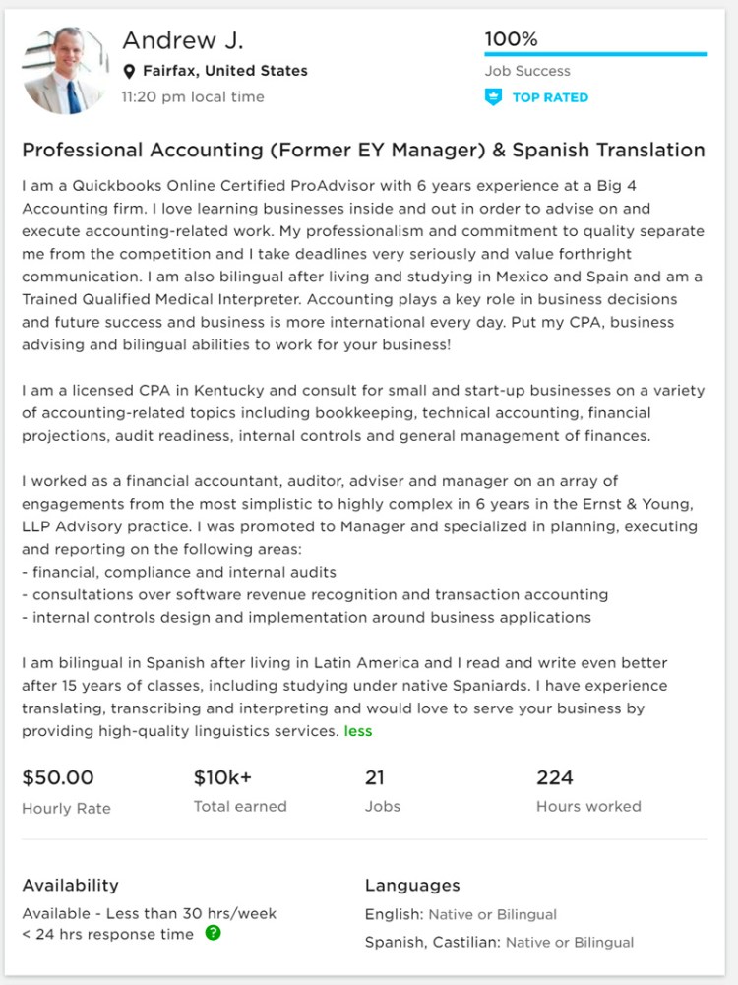Click the green help icon beside response time
This screenshot has width=738, height=985.
(215, 934)
